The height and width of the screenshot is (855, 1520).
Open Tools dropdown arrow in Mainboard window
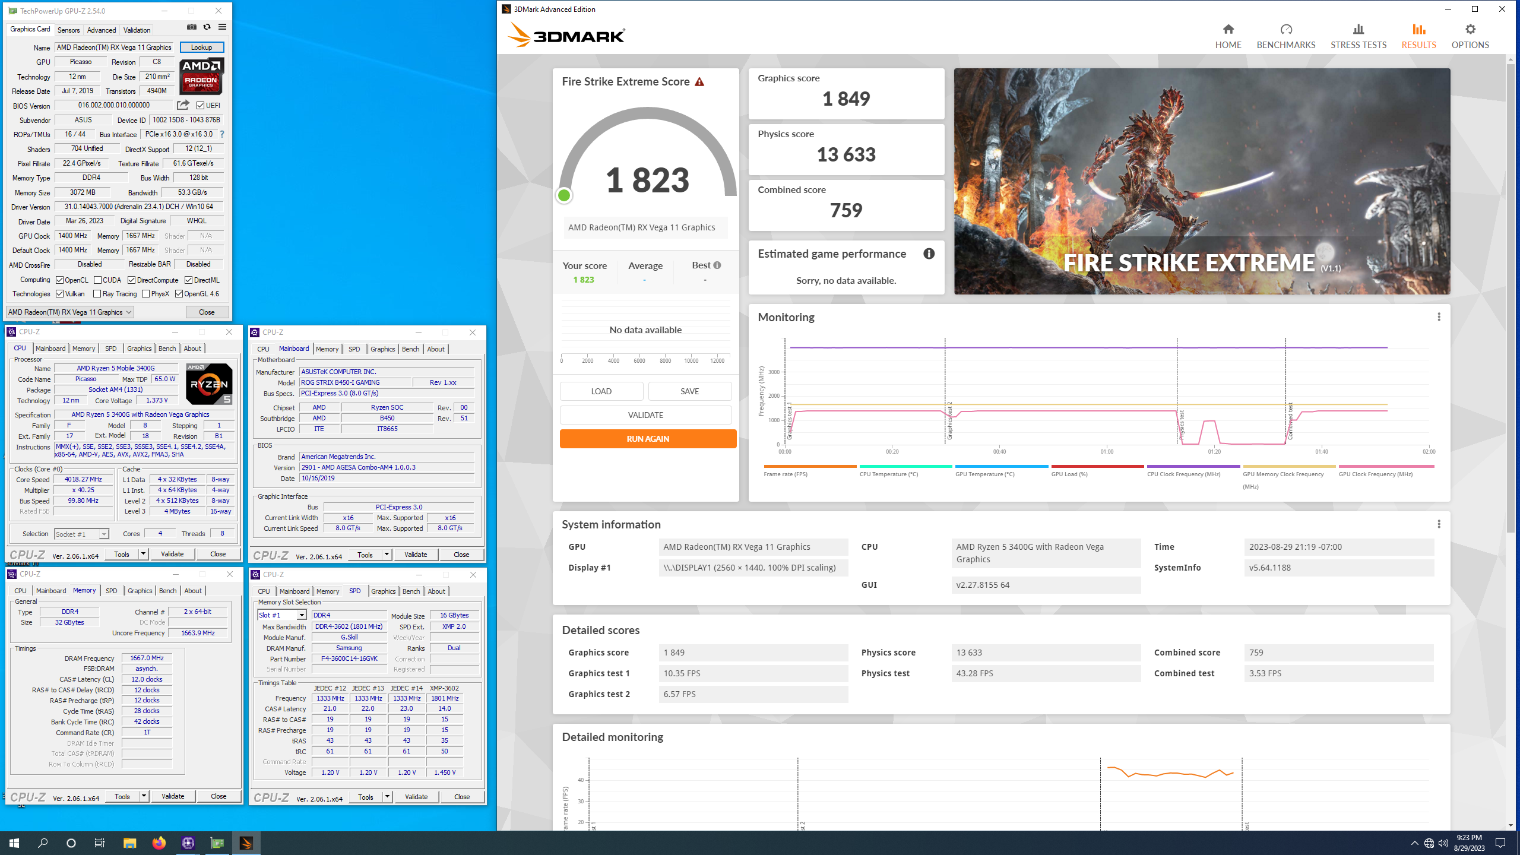(x=387, y=555)
